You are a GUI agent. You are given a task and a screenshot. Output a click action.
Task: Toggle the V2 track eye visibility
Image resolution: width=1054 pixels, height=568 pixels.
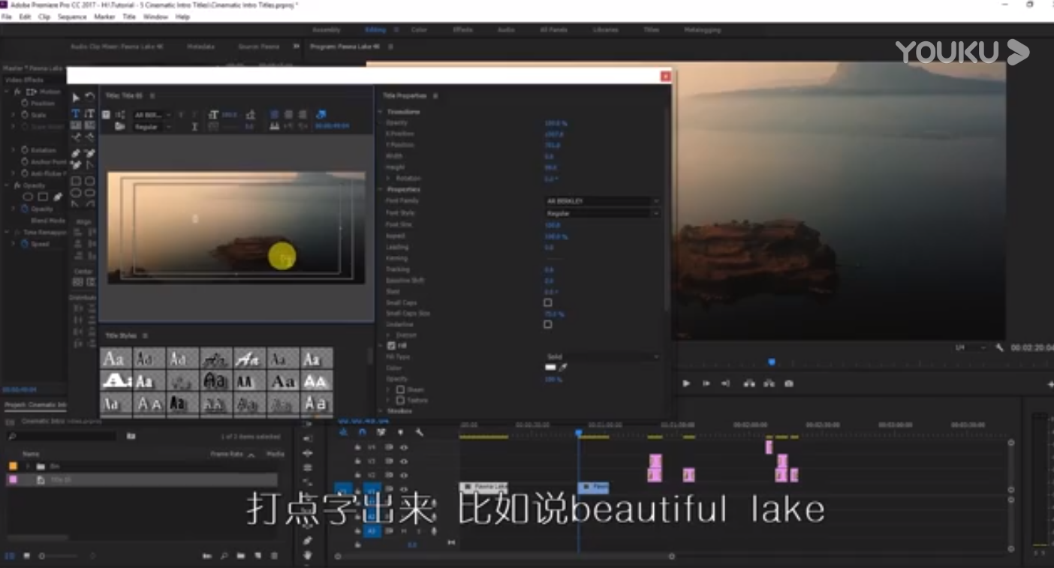(404, 475)
